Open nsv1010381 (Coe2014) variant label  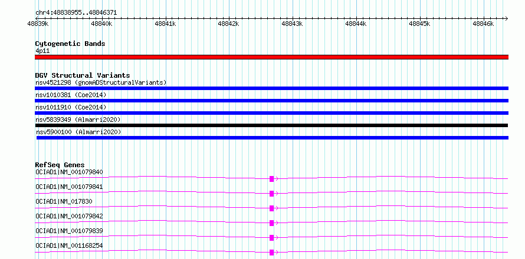point(71,95)
